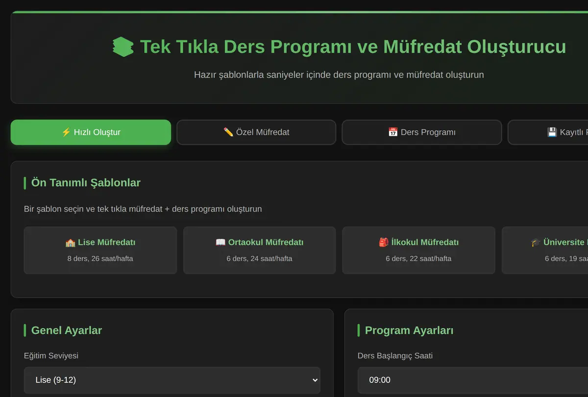Select the Ortaokul Müfredatı template card
This screenshot has height=397, width=588.
260,250
